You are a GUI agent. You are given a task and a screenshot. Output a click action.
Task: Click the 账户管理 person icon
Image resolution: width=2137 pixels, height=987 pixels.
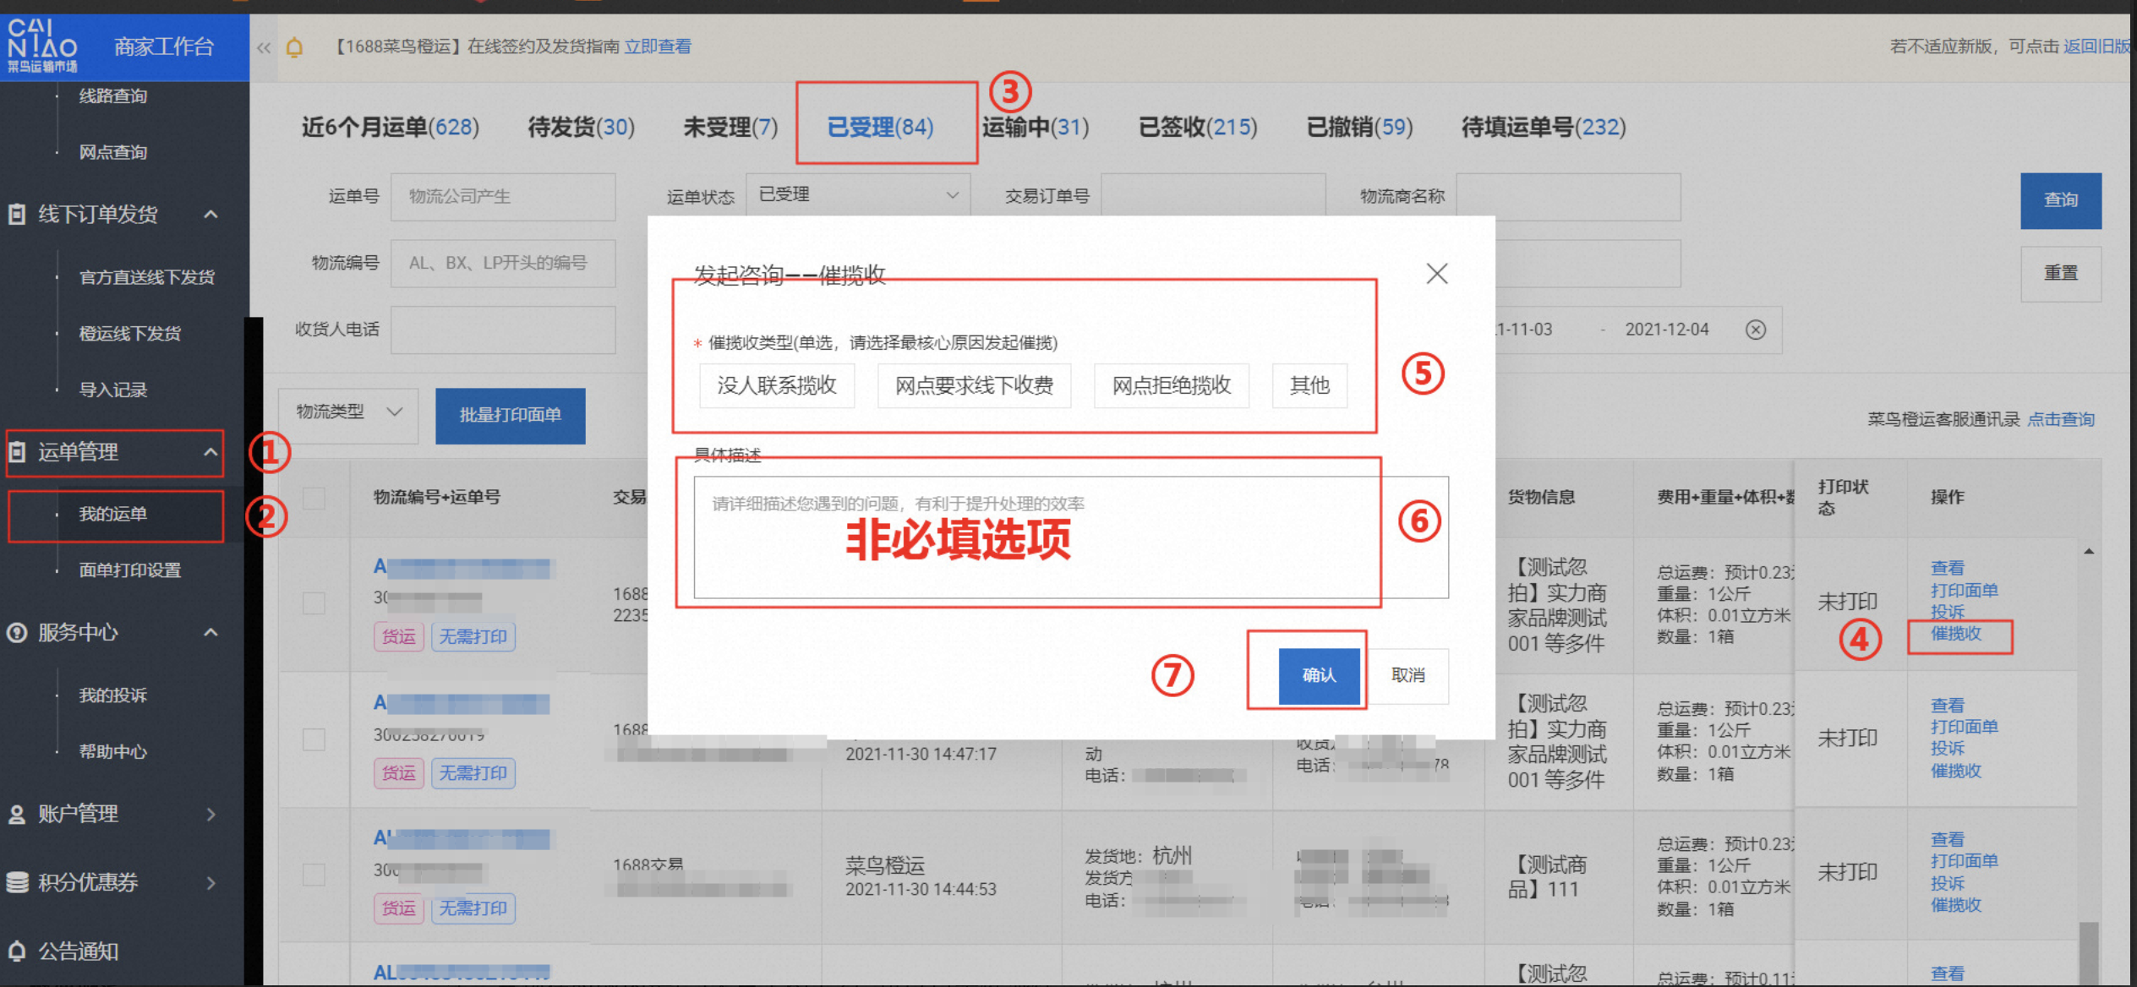click(x=16, y=814)
